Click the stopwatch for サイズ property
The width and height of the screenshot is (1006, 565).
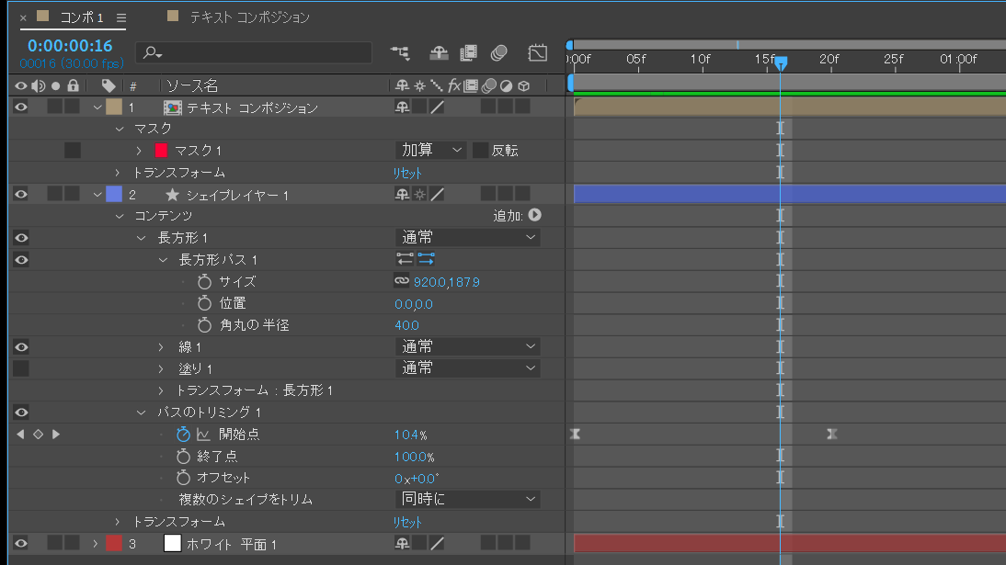click(204, 282)
